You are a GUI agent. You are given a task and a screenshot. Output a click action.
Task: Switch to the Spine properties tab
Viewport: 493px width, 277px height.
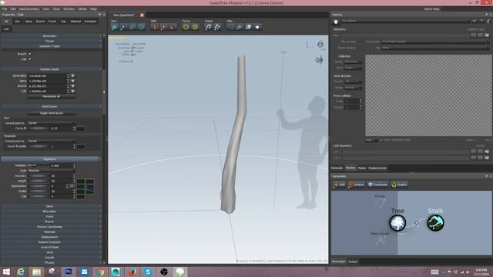pyautogui.click(x=29, y=22)
